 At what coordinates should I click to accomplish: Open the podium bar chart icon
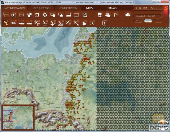(128, 15)
